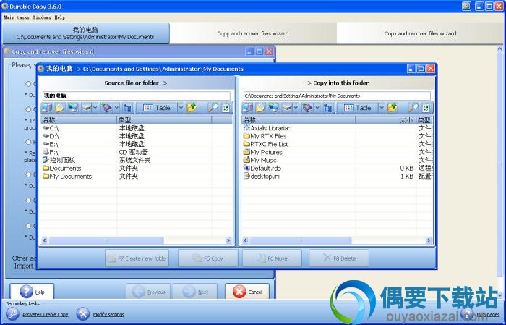
Task: Select the 控制面板 entry in source list
Action: [136, 160]
